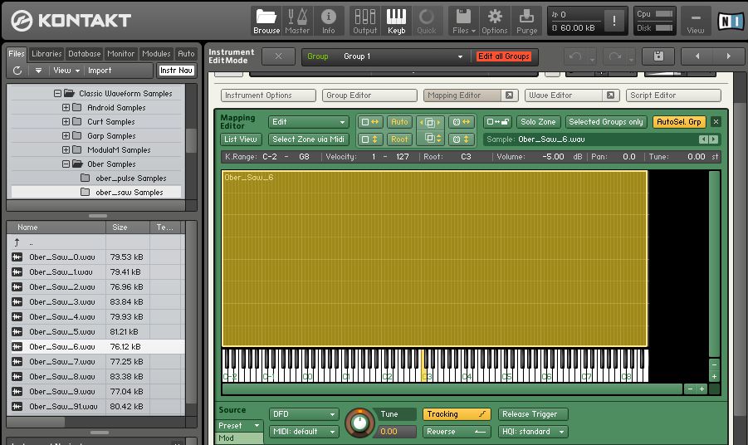Open the Mapping Editor Edit dropdown
This screenshot has height=445, width=748.
click(x=308, y=122)
